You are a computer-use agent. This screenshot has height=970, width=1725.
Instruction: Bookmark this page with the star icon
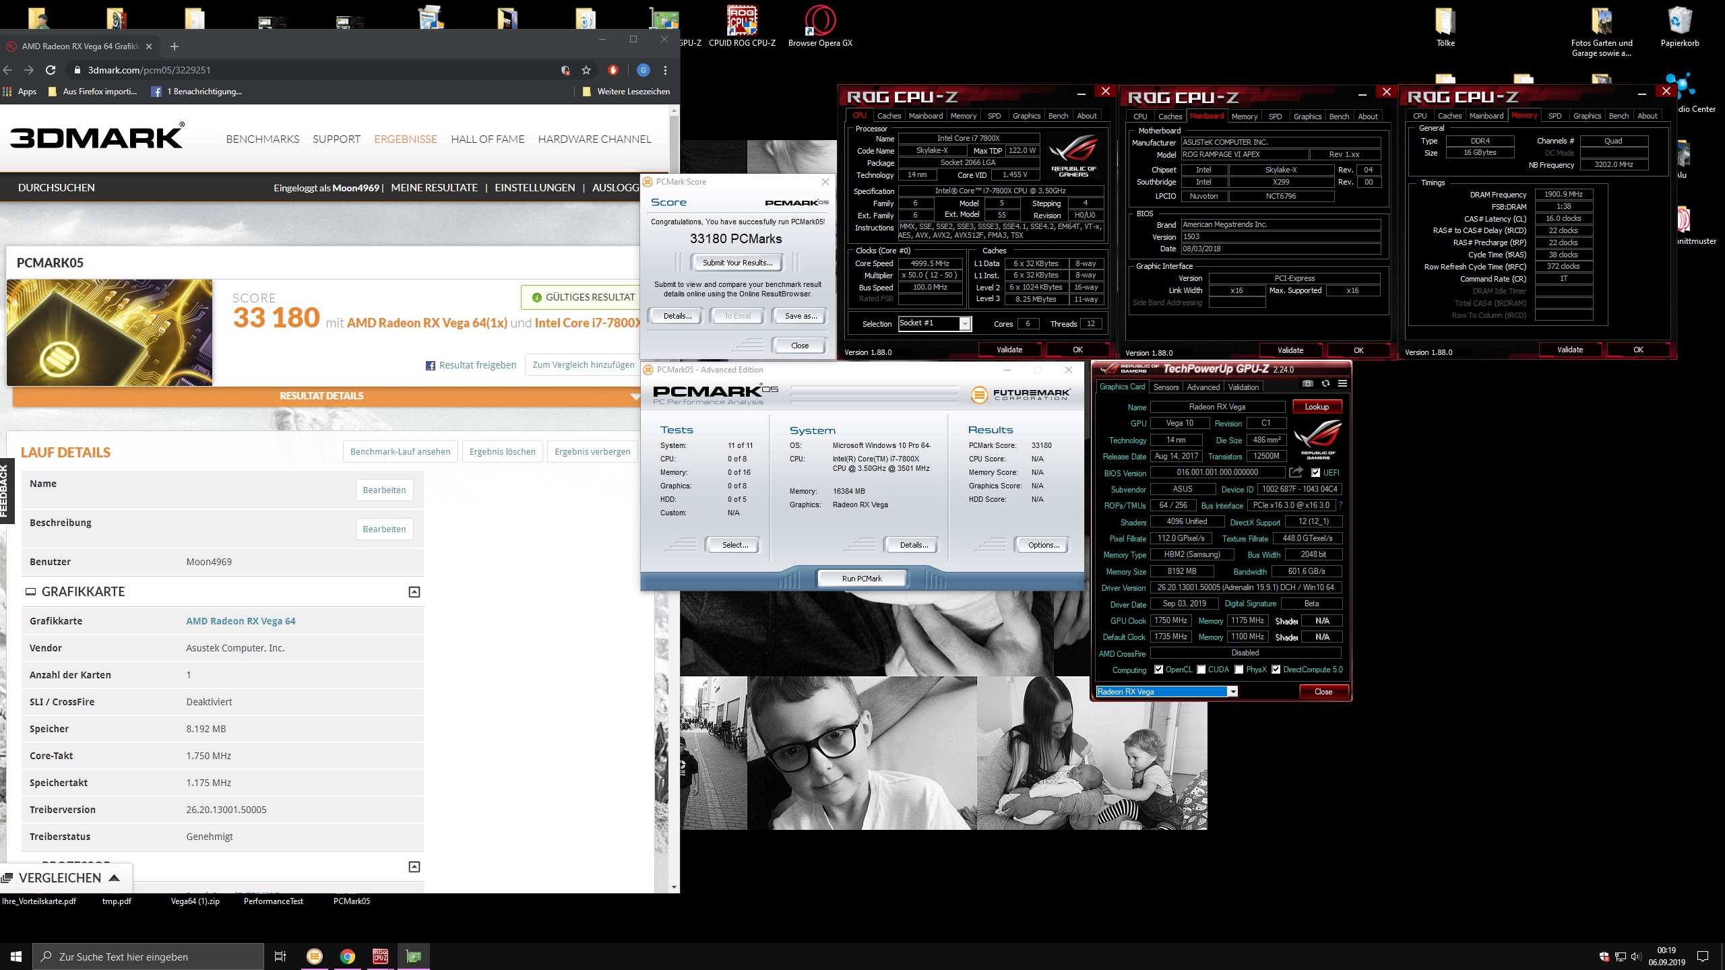coord(586,70)
